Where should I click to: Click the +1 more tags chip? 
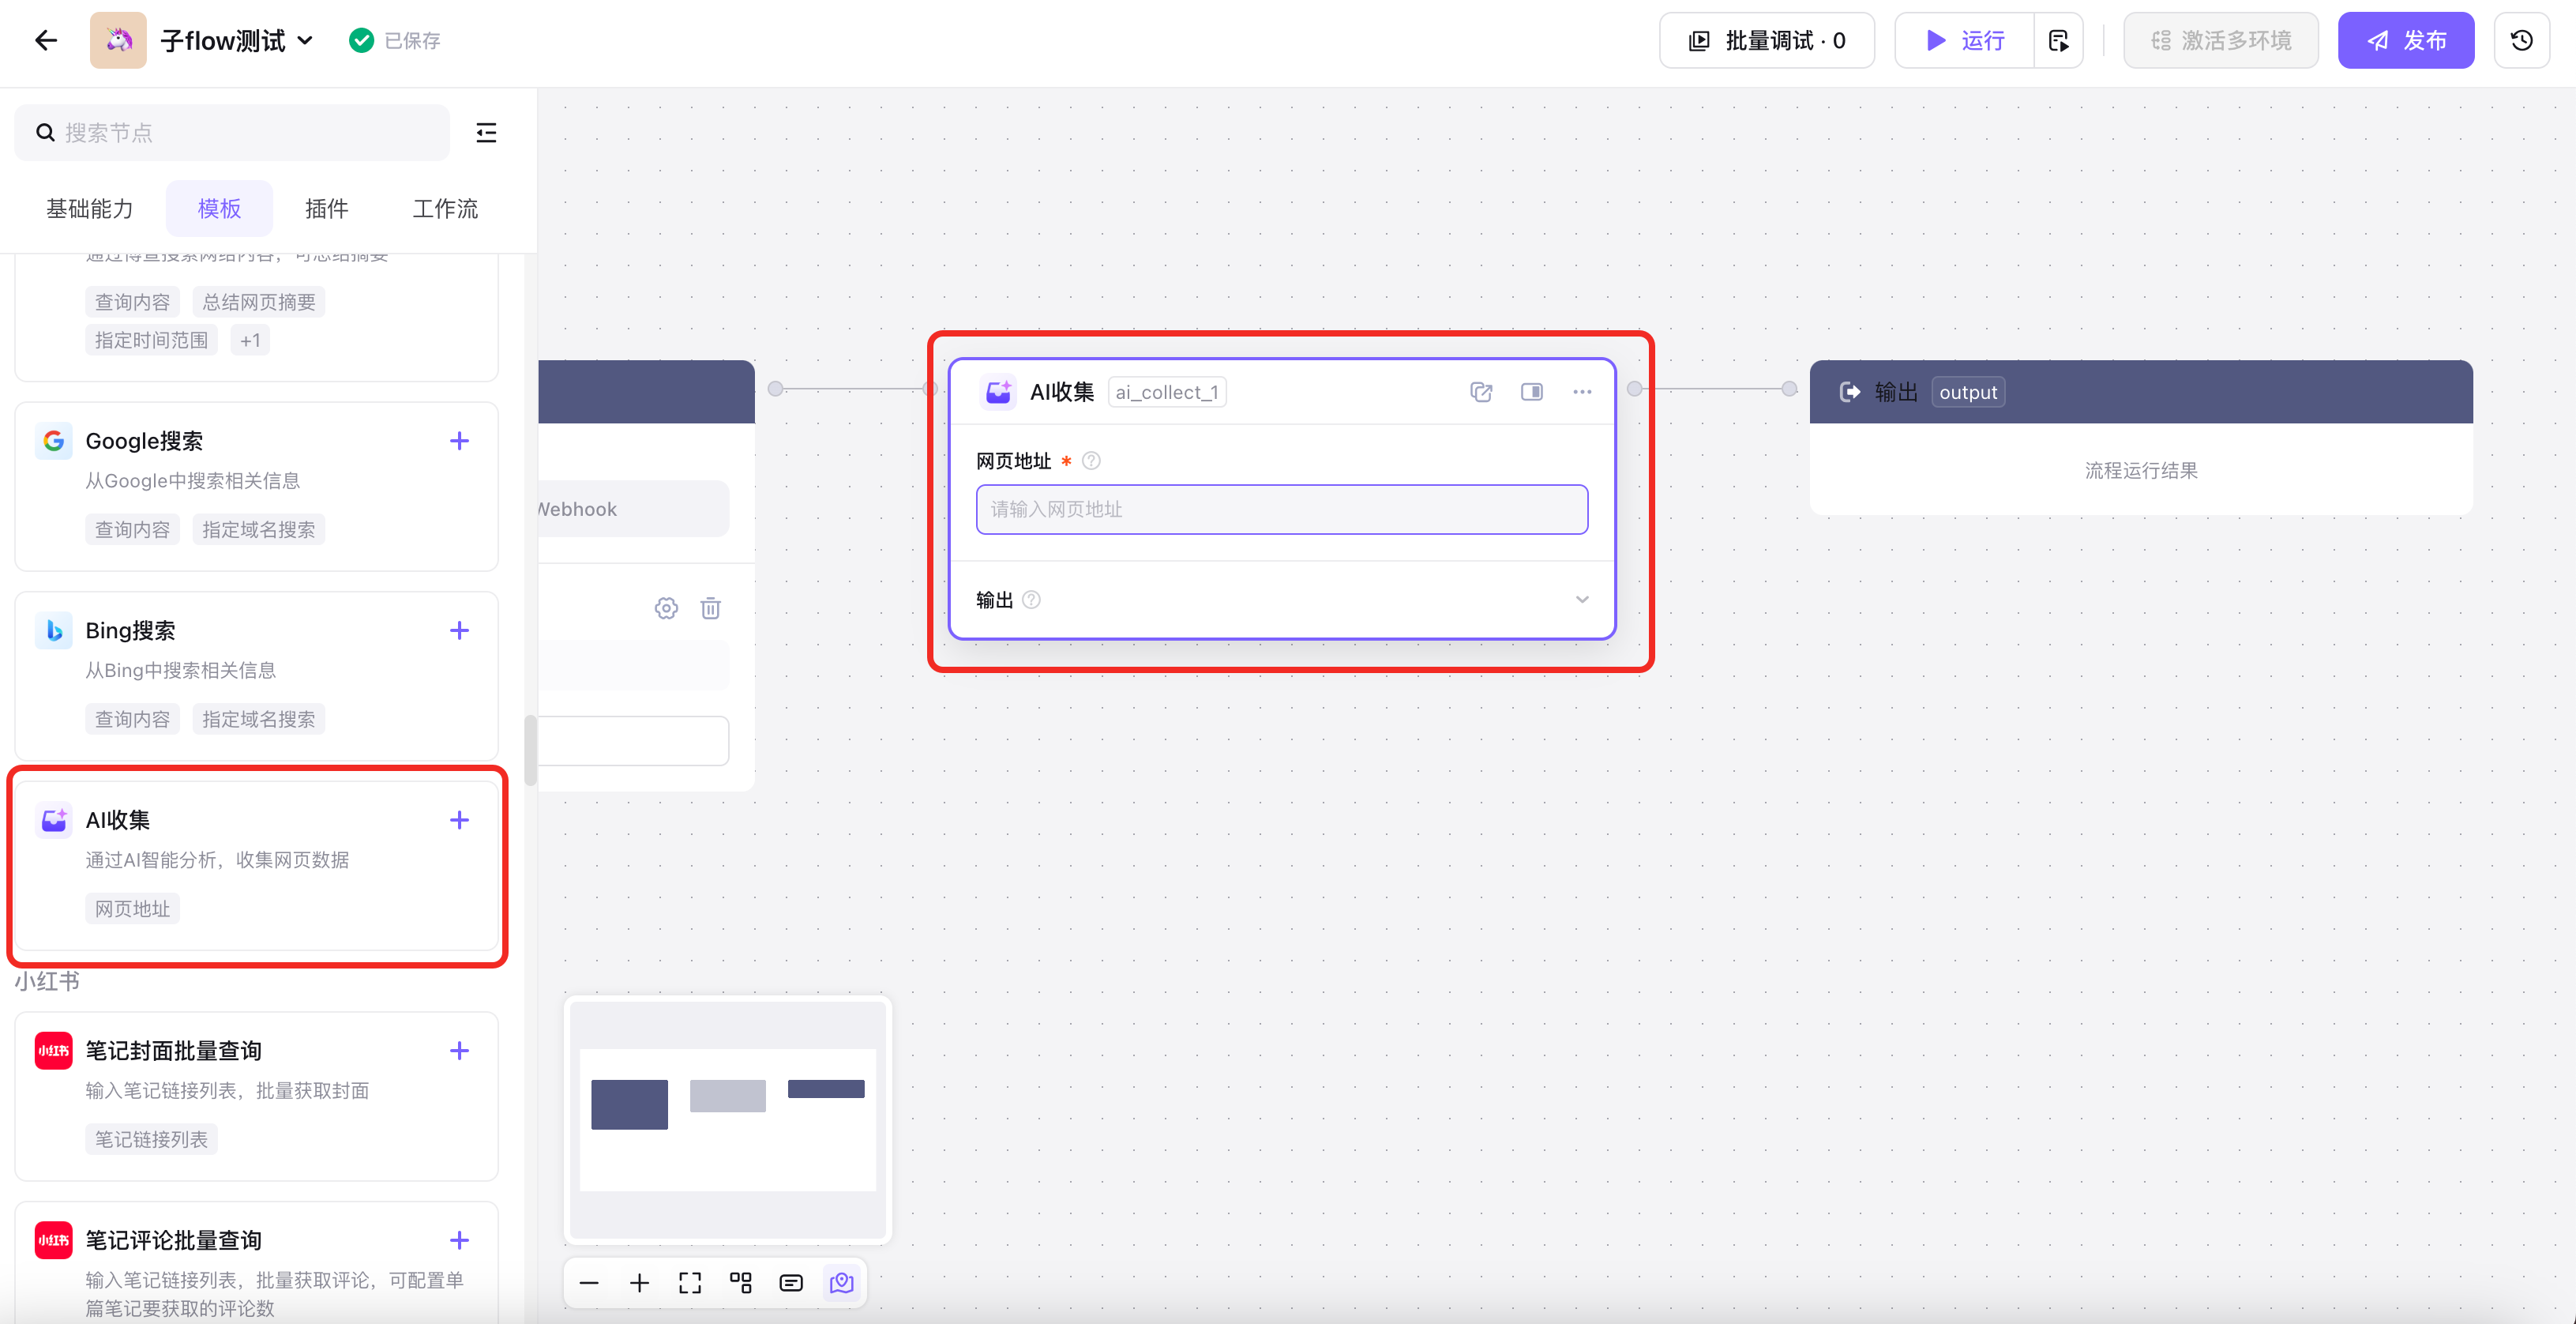click(250, 340)
